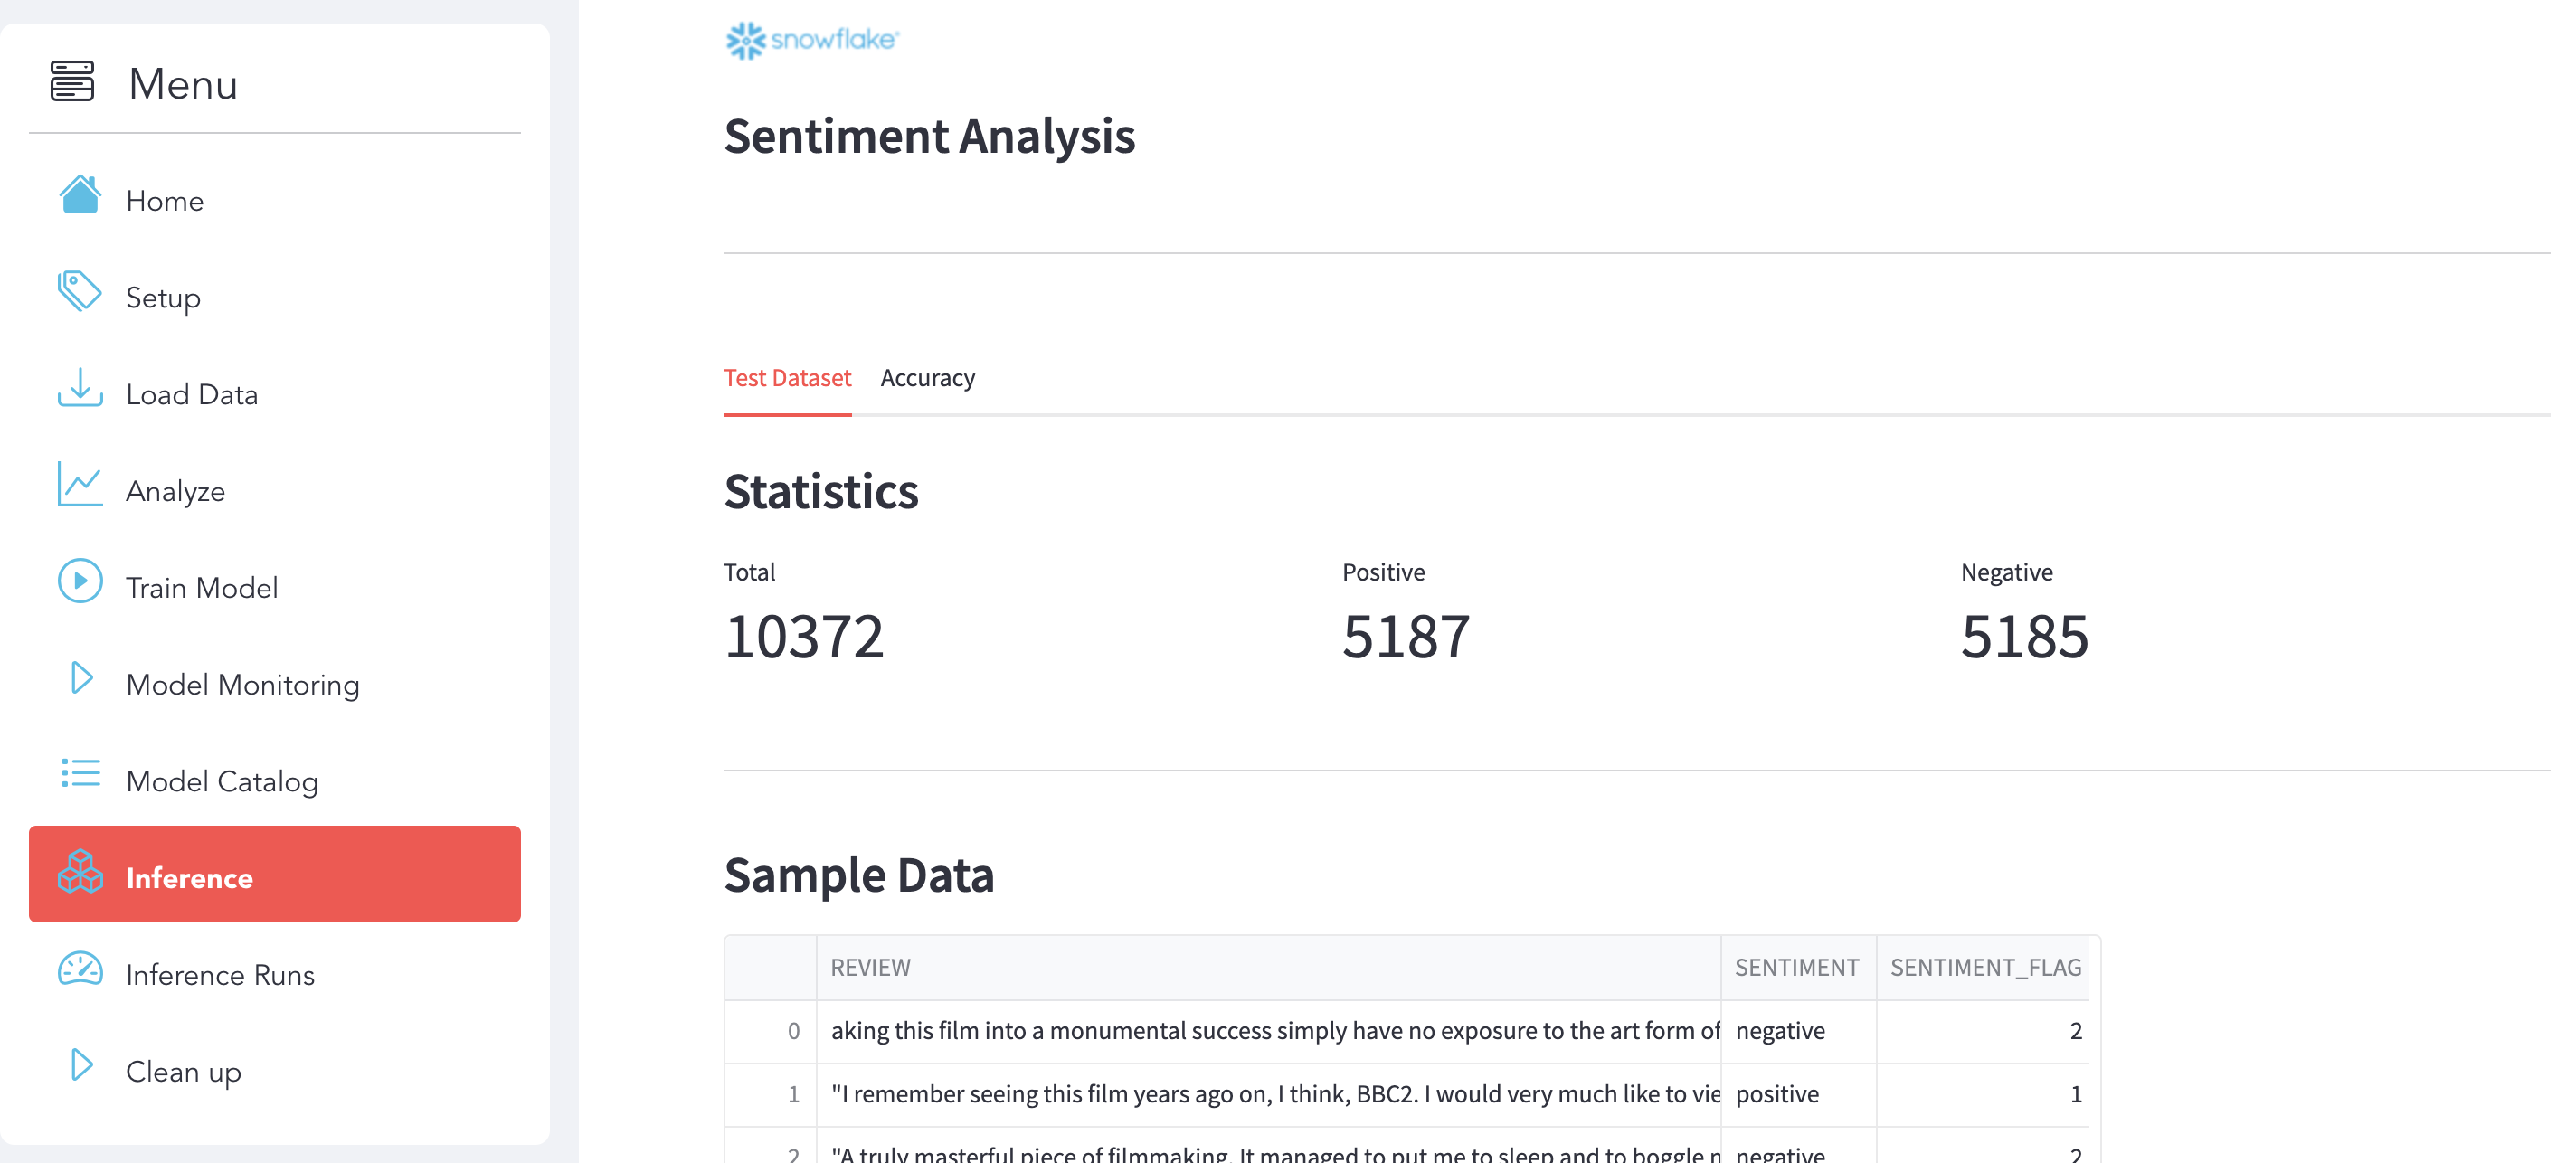Click the SENTIMENT column header
The height and width of the screenshot is (1163, 2576).
tap(1796, 968)
